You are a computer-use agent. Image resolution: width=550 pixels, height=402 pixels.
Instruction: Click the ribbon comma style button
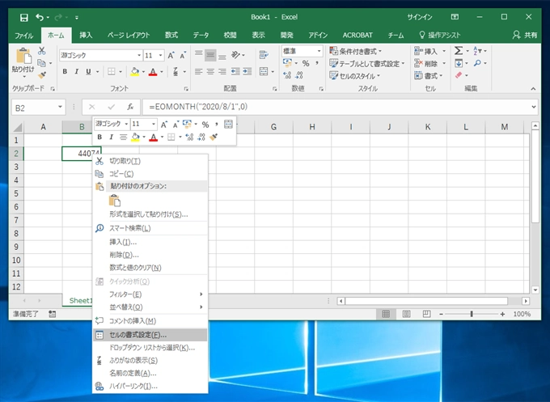(x=317, y=63)
